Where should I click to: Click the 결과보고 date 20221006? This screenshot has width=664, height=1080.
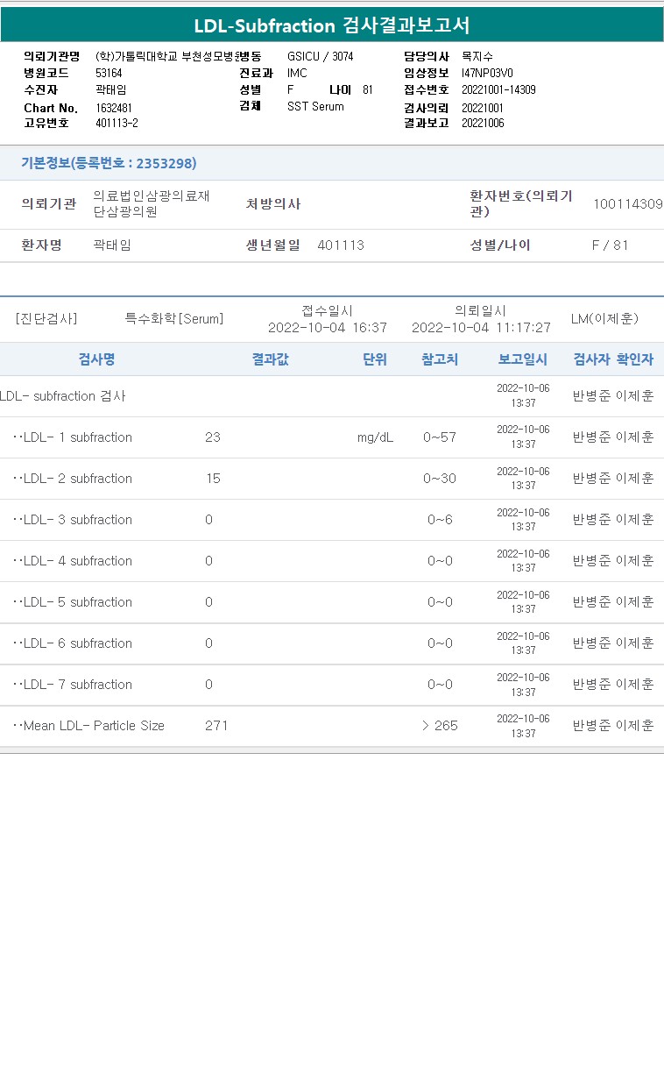[x=483, y=123]
